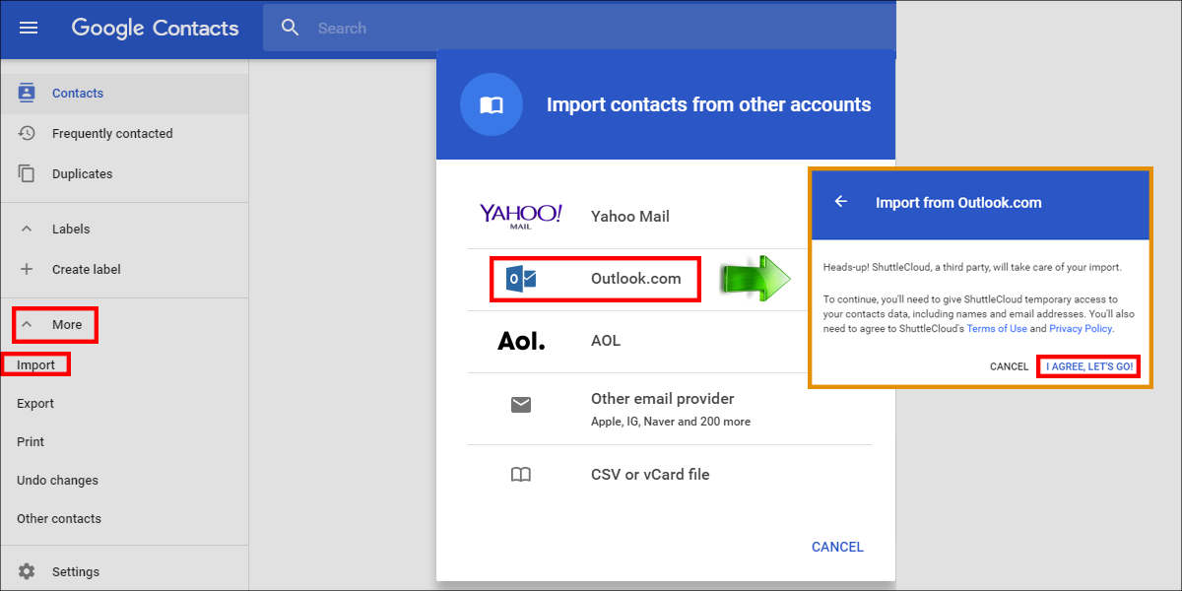Click the AOL logo
Screen dimensions: 1182x591
(521, 341)
